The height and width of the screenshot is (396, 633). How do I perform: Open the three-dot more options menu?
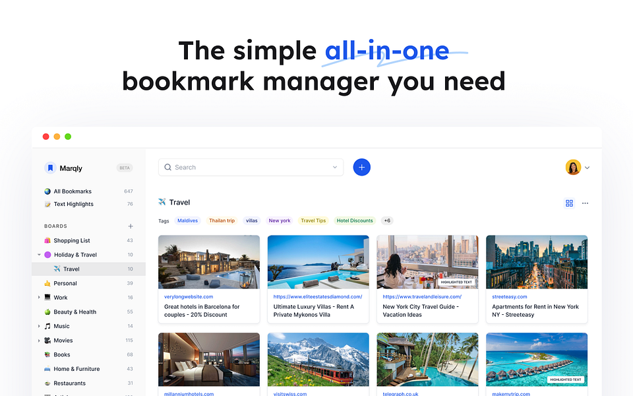point(585,203)
